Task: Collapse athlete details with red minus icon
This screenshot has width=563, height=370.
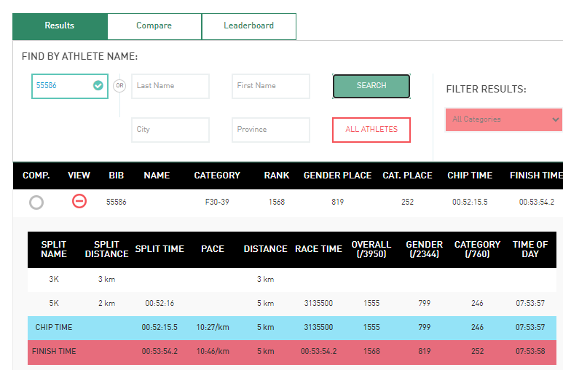Action: click(79, 201)
